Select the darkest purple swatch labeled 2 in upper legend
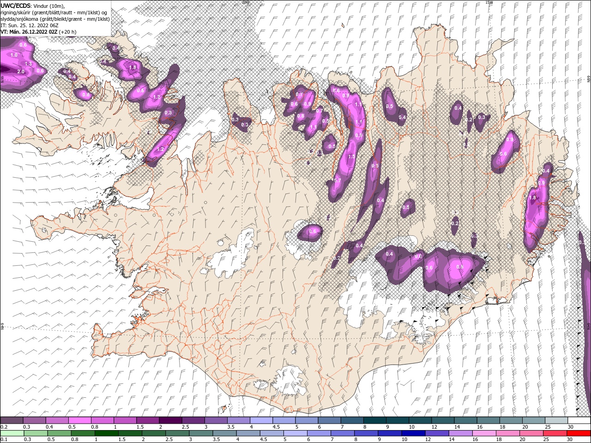This screenshot has height=443, width=591. tap(170, 420)
